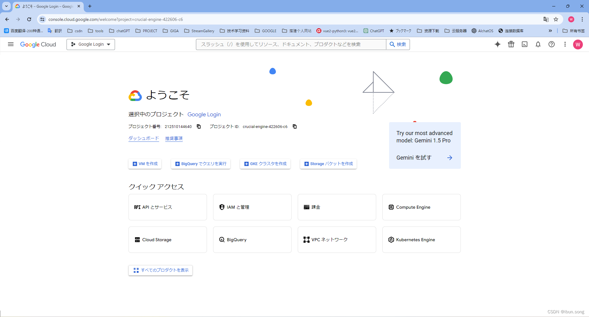Viewport: 589px width, 317px height.
Task: Open the help question mark icon
Action: 552,44
